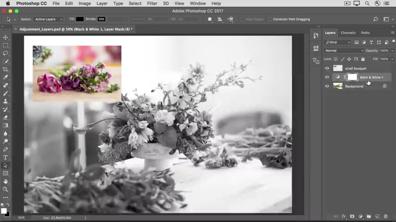396x222 pixels.
Task: Select the Horizontal Type tool
Action: [x=6, y=158]
